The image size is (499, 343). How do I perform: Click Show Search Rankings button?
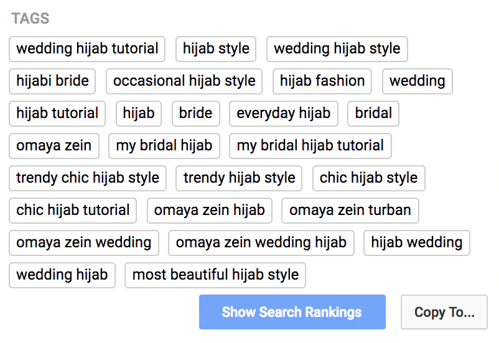tap(292, 312)
